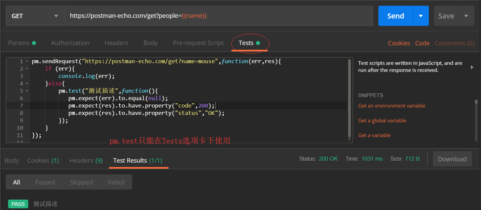Open Comments (0)
Viewport: 481px width, 210px height.
[x=454, y=43]
